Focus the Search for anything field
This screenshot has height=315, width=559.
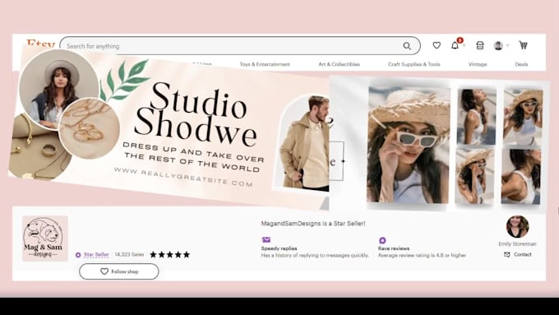coord(239,46)
